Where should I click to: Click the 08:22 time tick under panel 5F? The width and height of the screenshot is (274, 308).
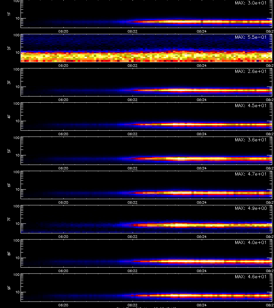coord(133,168)
